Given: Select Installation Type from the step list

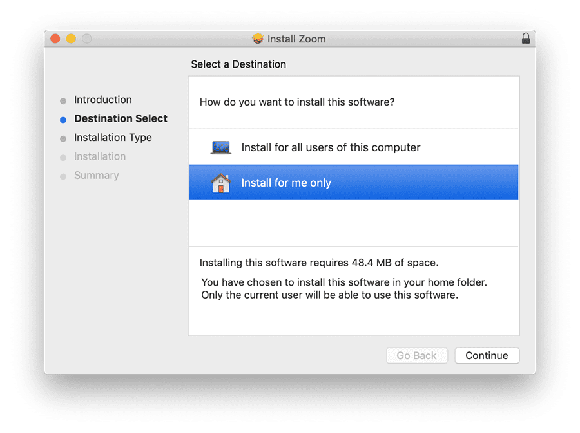Looking at the screenshot, I should click(113, 138).
